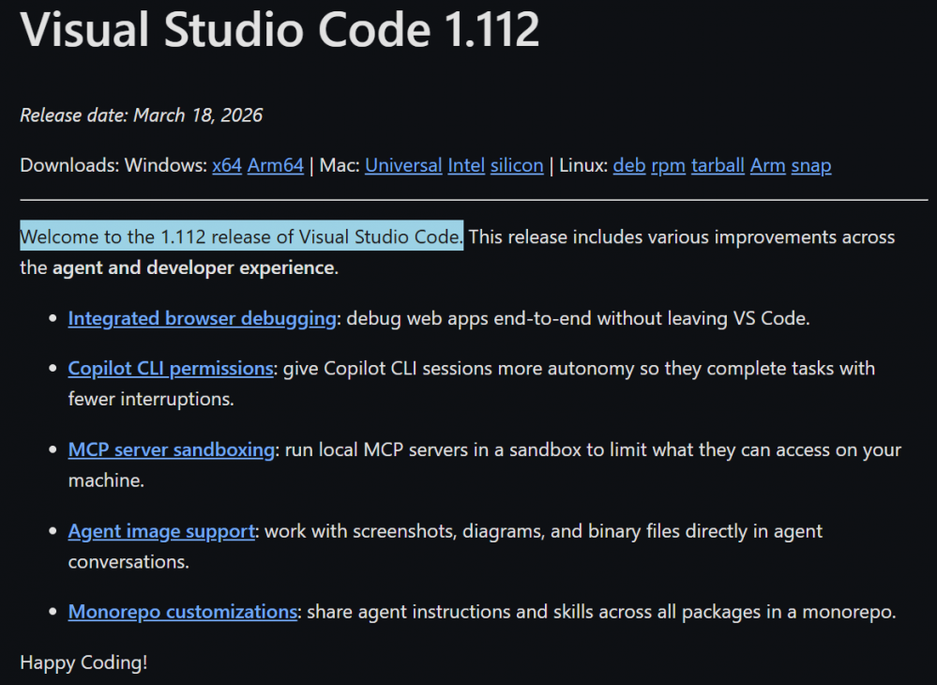Select the Mac silicon download link

517,166
